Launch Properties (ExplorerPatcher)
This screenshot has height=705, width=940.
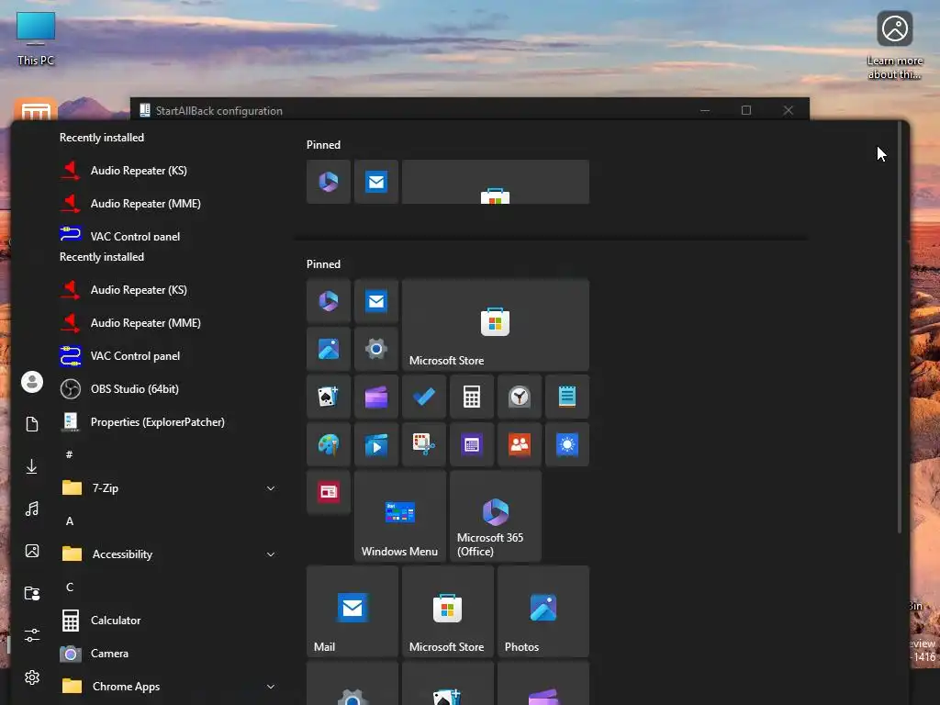142,422
